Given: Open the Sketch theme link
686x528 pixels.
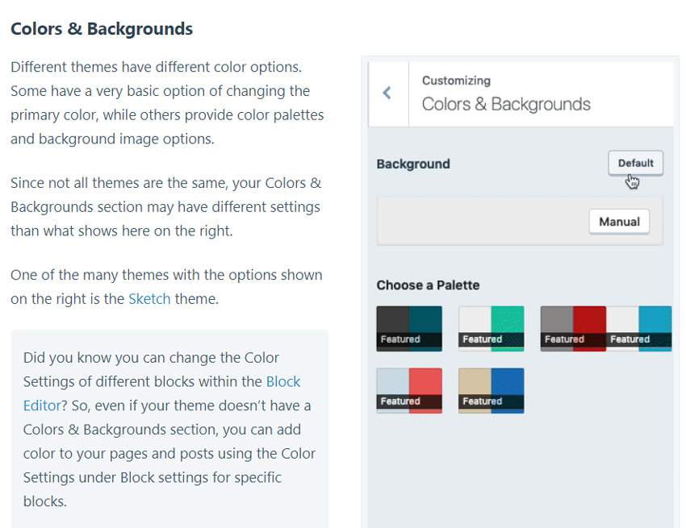Looking at the screenshot, I should (149, 299).
